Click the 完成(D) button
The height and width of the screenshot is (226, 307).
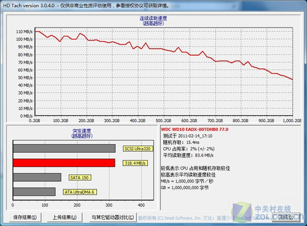286,217
